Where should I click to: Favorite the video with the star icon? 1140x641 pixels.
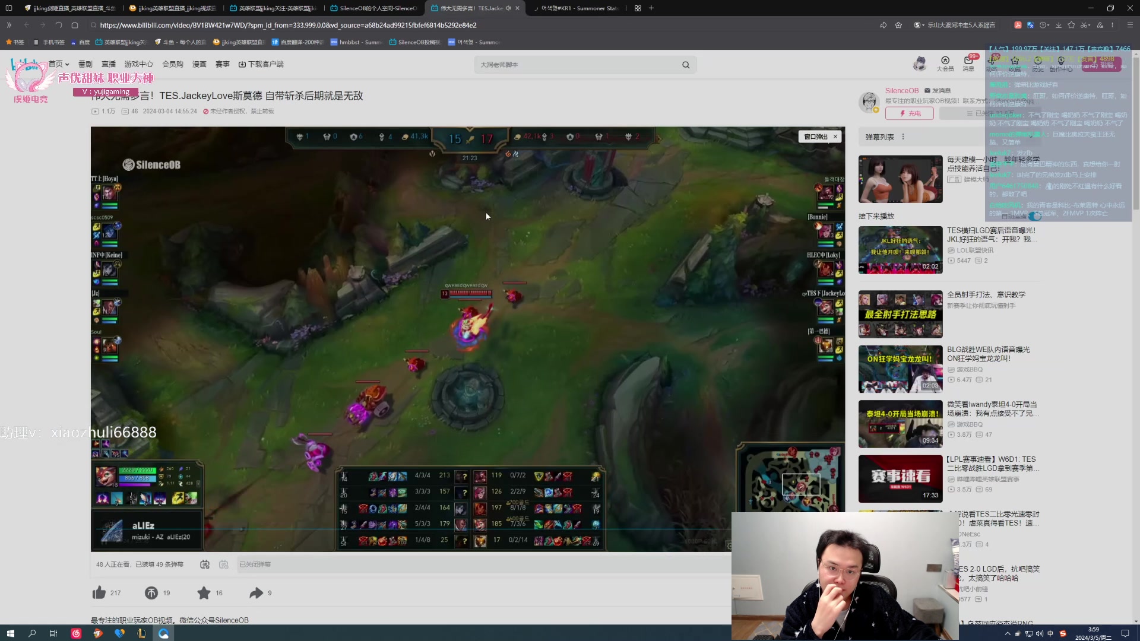point(204,592)
